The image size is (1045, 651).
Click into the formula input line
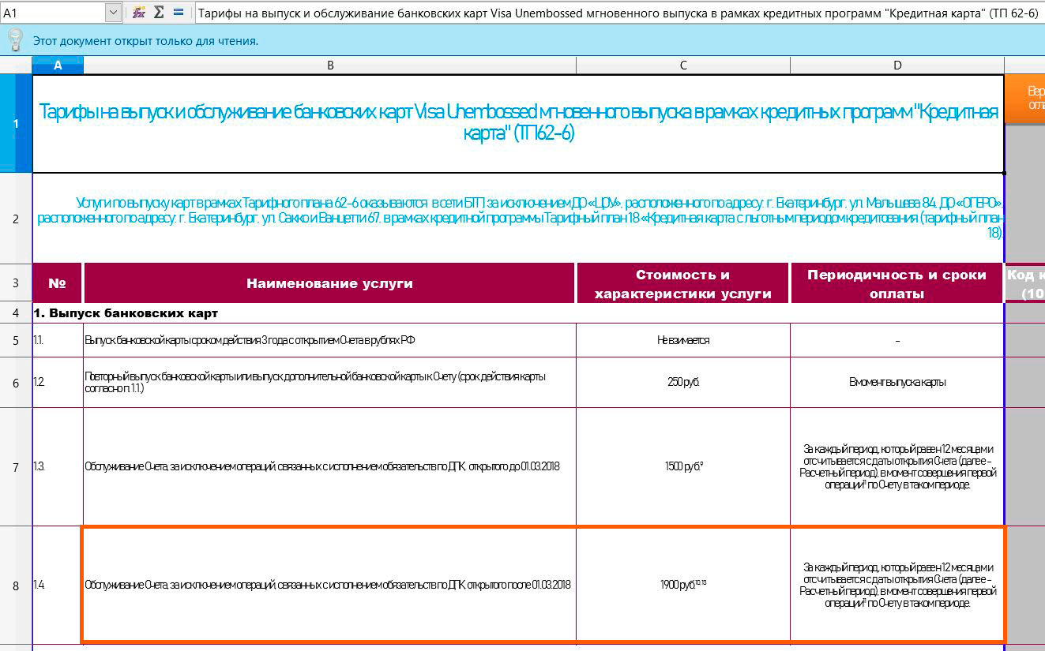click(x=616, y=13)
